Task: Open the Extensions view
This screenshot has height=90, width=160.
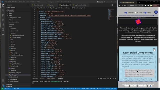Action: [x=3, y=25]
